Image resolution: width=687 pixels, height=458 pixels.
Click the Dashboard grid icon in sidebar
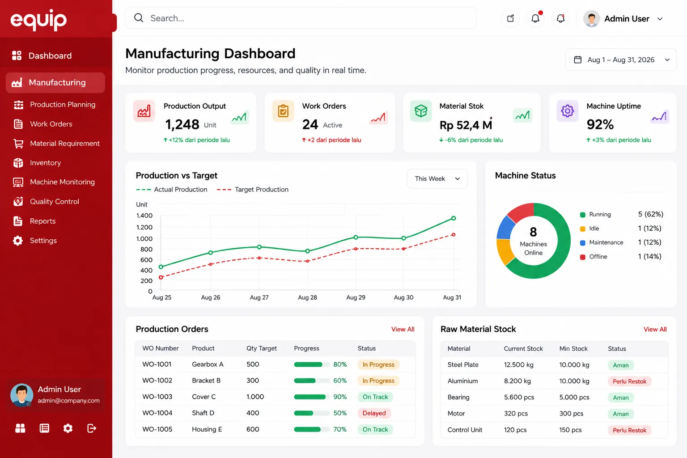[x=17, y=55]
